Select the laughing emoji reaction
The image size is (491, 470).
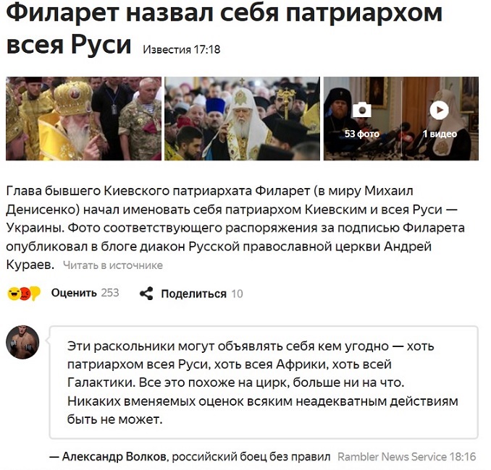pyautogui.click(x=14, y=294)
